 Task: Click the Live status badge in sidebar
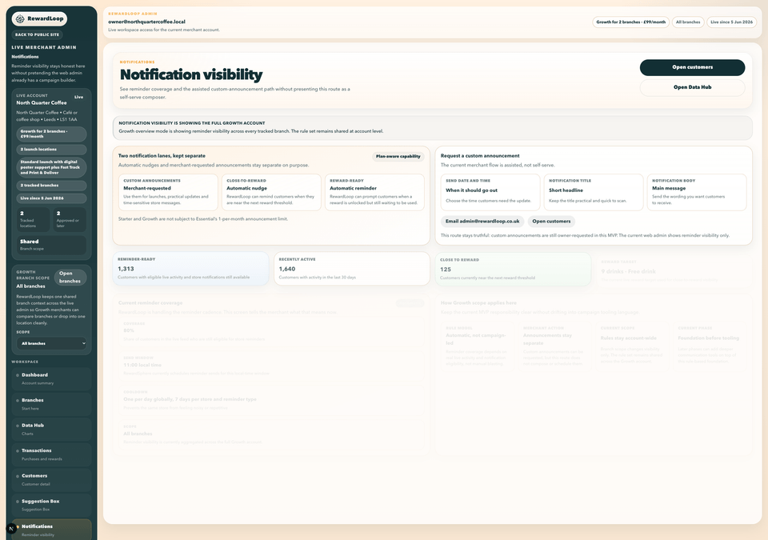[x=79, y=97]
